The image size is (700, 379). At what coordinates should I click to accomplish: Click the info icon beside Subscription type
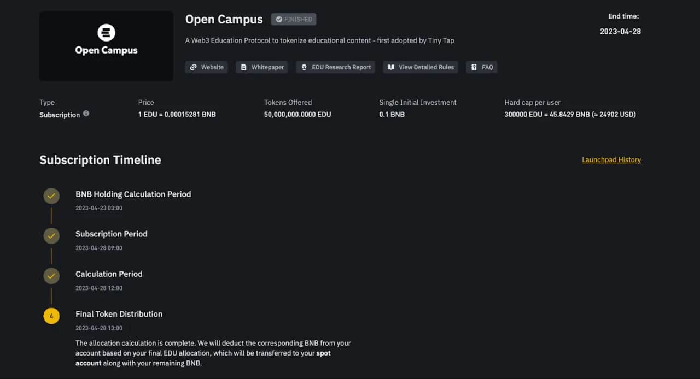coord(87,115)
